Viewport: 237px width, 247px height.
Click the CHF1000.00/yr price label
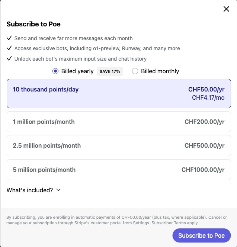[203, 170]
